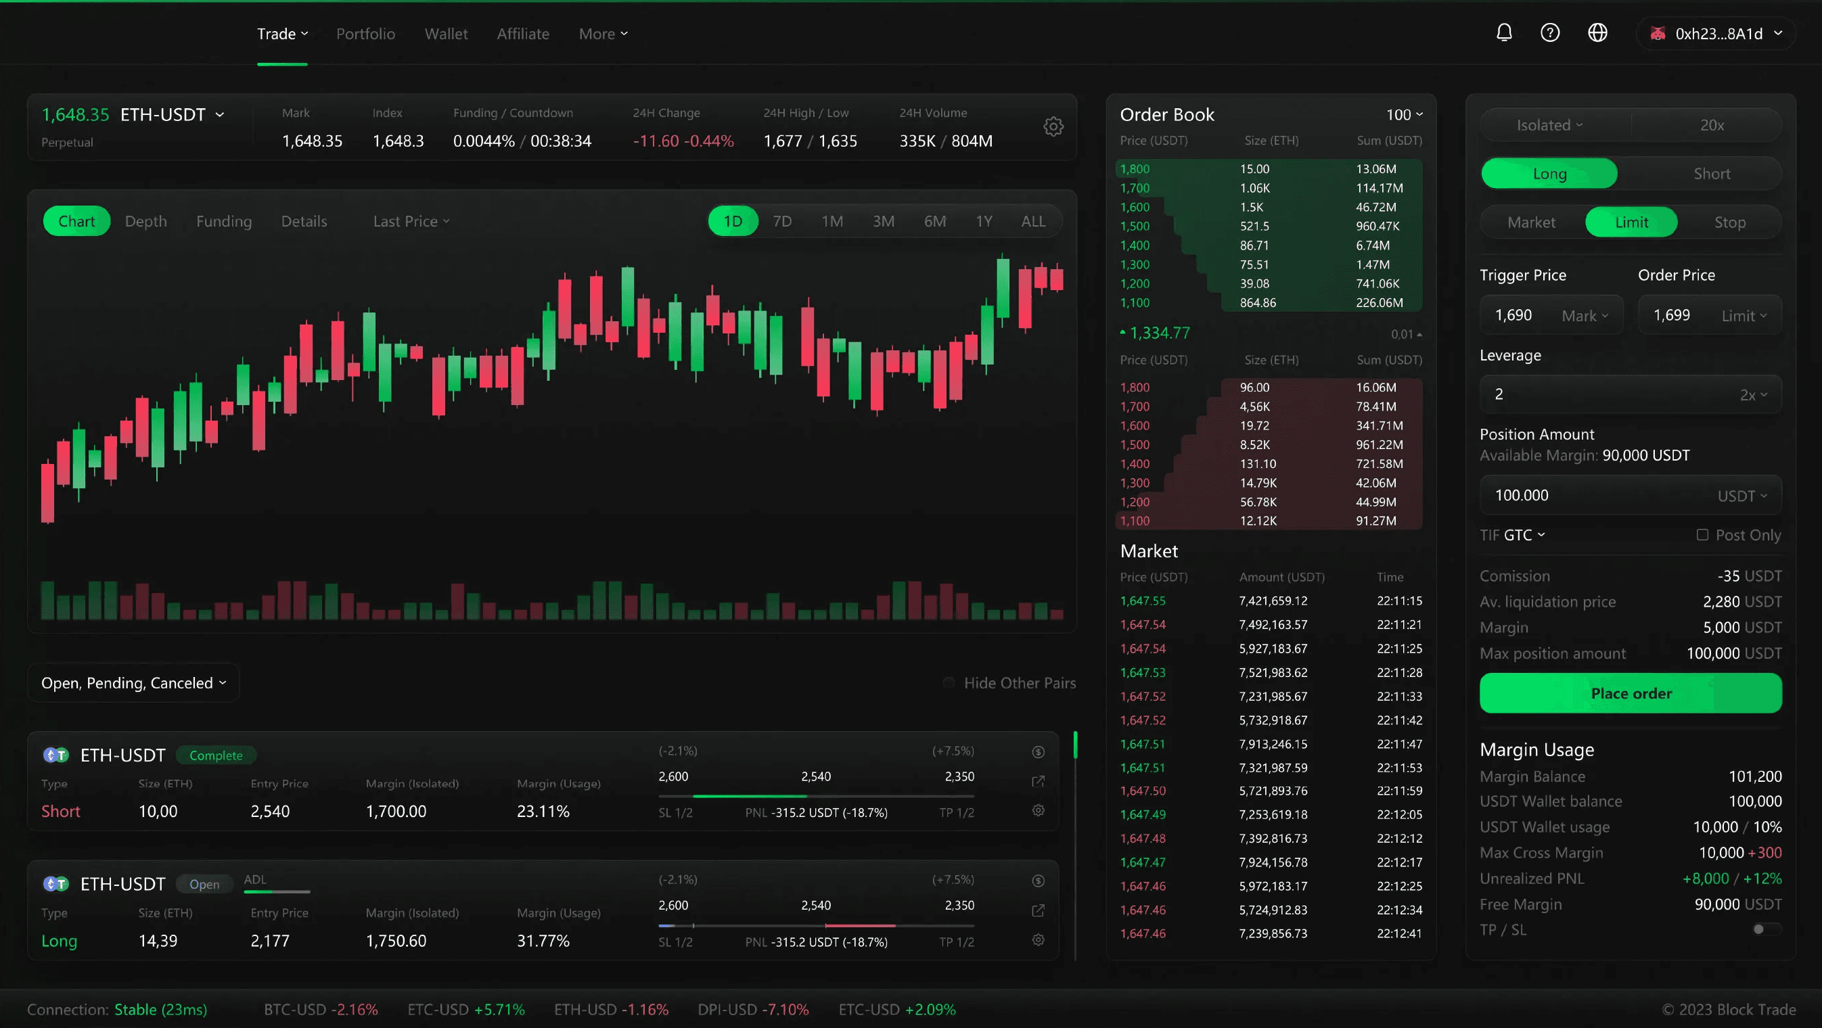The height and width of the screenshot is (1028, 1822).
Task: Click the Place order button
Action: pyautogui.click(x=1631, y=694)
